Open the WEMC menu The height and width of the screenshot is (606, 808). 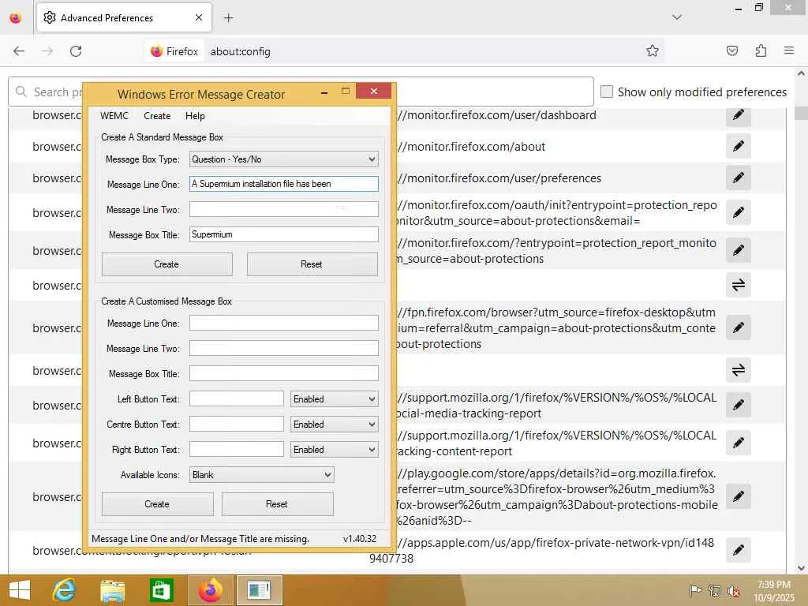[x=114, y=116]
